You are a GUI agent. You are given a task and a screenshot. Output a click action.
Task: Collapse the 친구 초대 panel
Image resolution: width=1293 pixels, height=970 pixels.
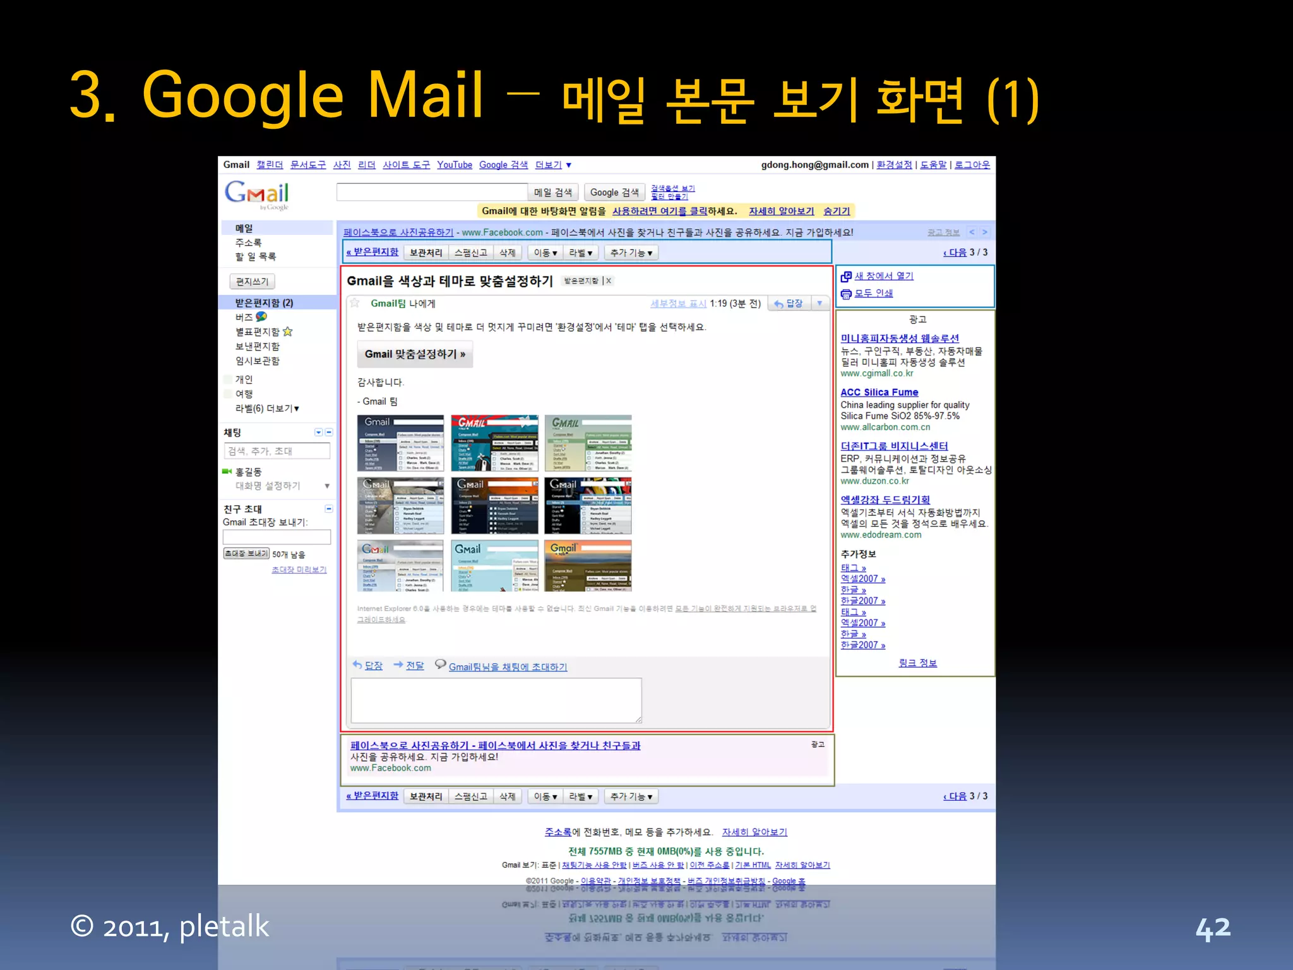tap(329, 508)
